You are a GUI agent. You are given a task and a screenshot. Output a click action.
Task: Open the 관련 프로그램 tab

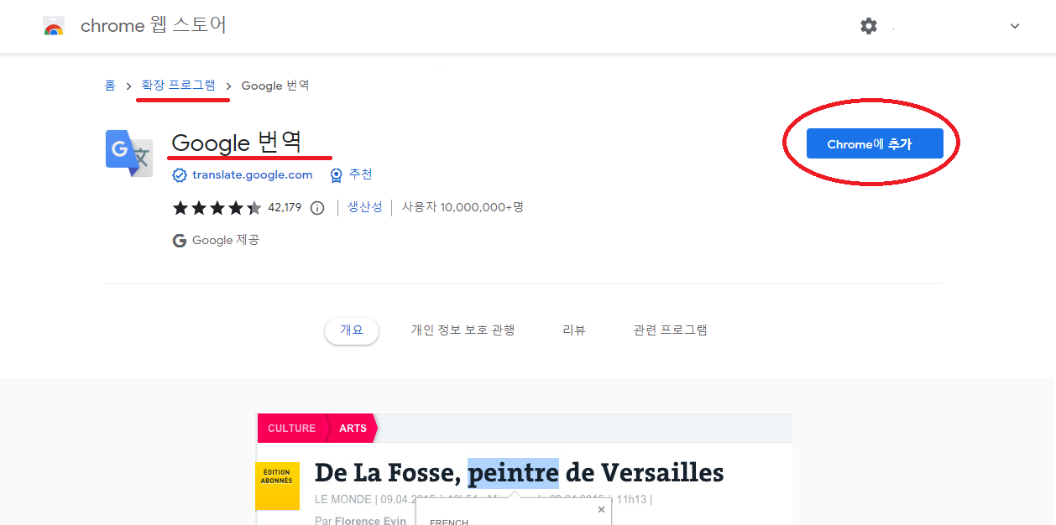pos(670,330)
